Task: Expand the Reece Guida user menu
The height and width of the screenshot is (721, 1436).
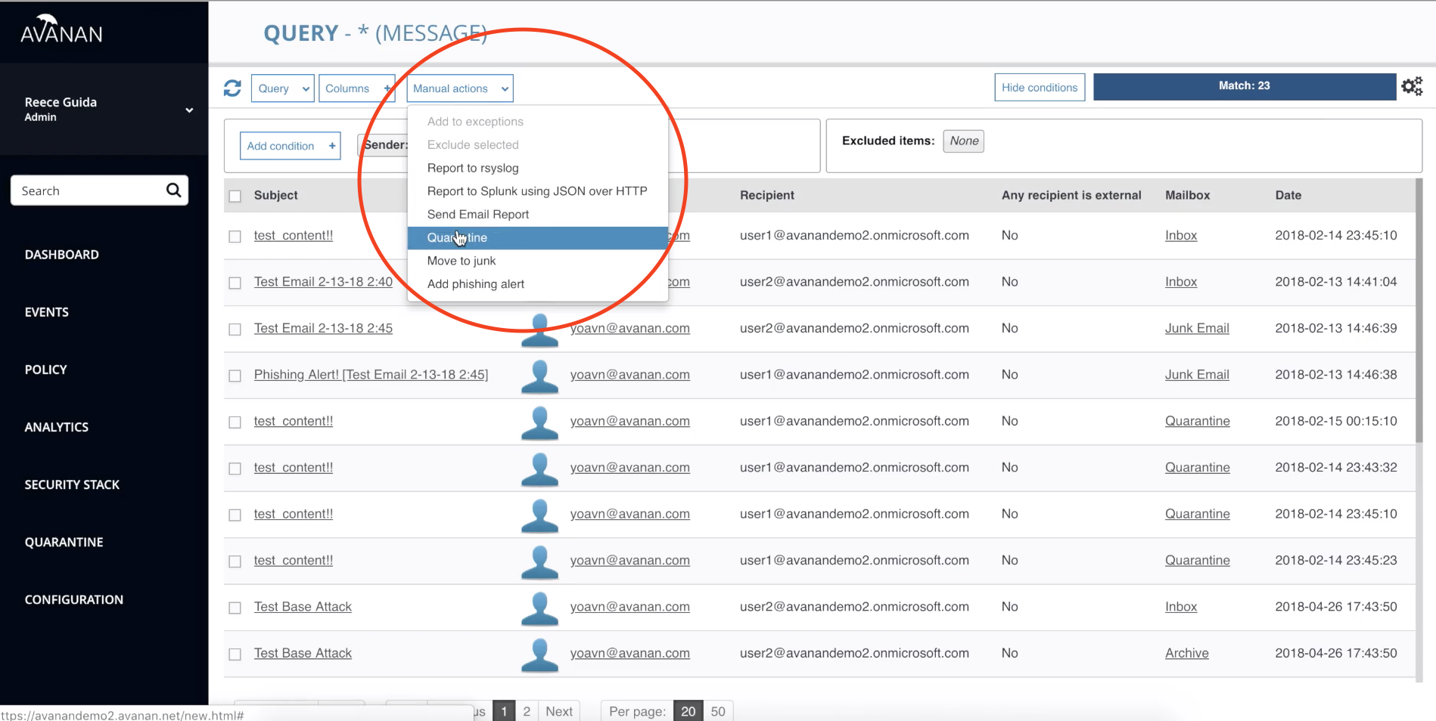Action: [189, 110]
